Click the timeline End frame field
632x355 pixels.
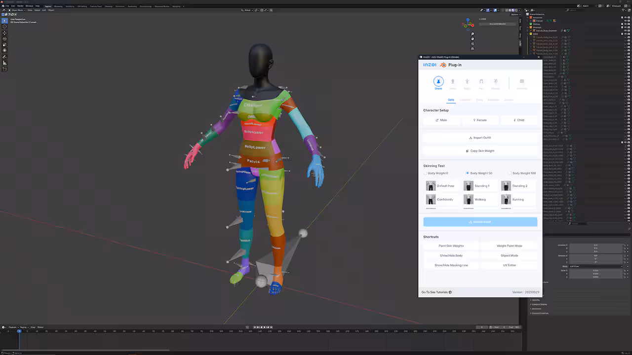tap(514, 327)
